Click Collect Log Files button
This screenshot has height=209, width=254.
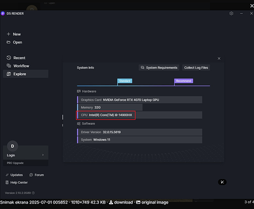coord(196,67)
